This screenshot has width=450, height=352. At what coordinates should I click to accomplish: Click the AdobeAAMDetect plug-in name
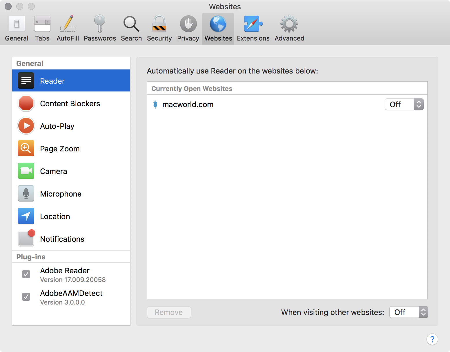click(71, 293)
